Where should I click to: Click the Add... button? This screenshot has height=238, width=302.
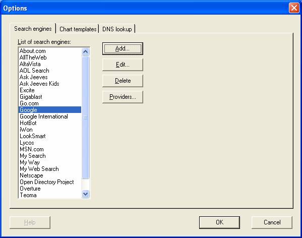123,48
